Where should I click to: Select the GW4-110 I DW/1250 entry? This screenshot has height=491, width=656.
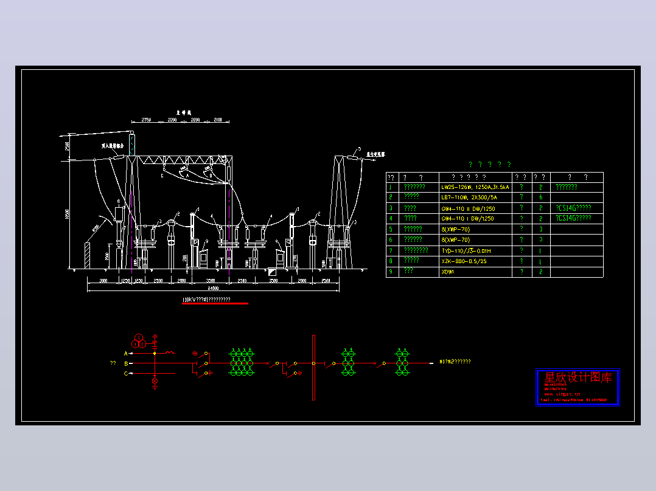click(475, 219)
